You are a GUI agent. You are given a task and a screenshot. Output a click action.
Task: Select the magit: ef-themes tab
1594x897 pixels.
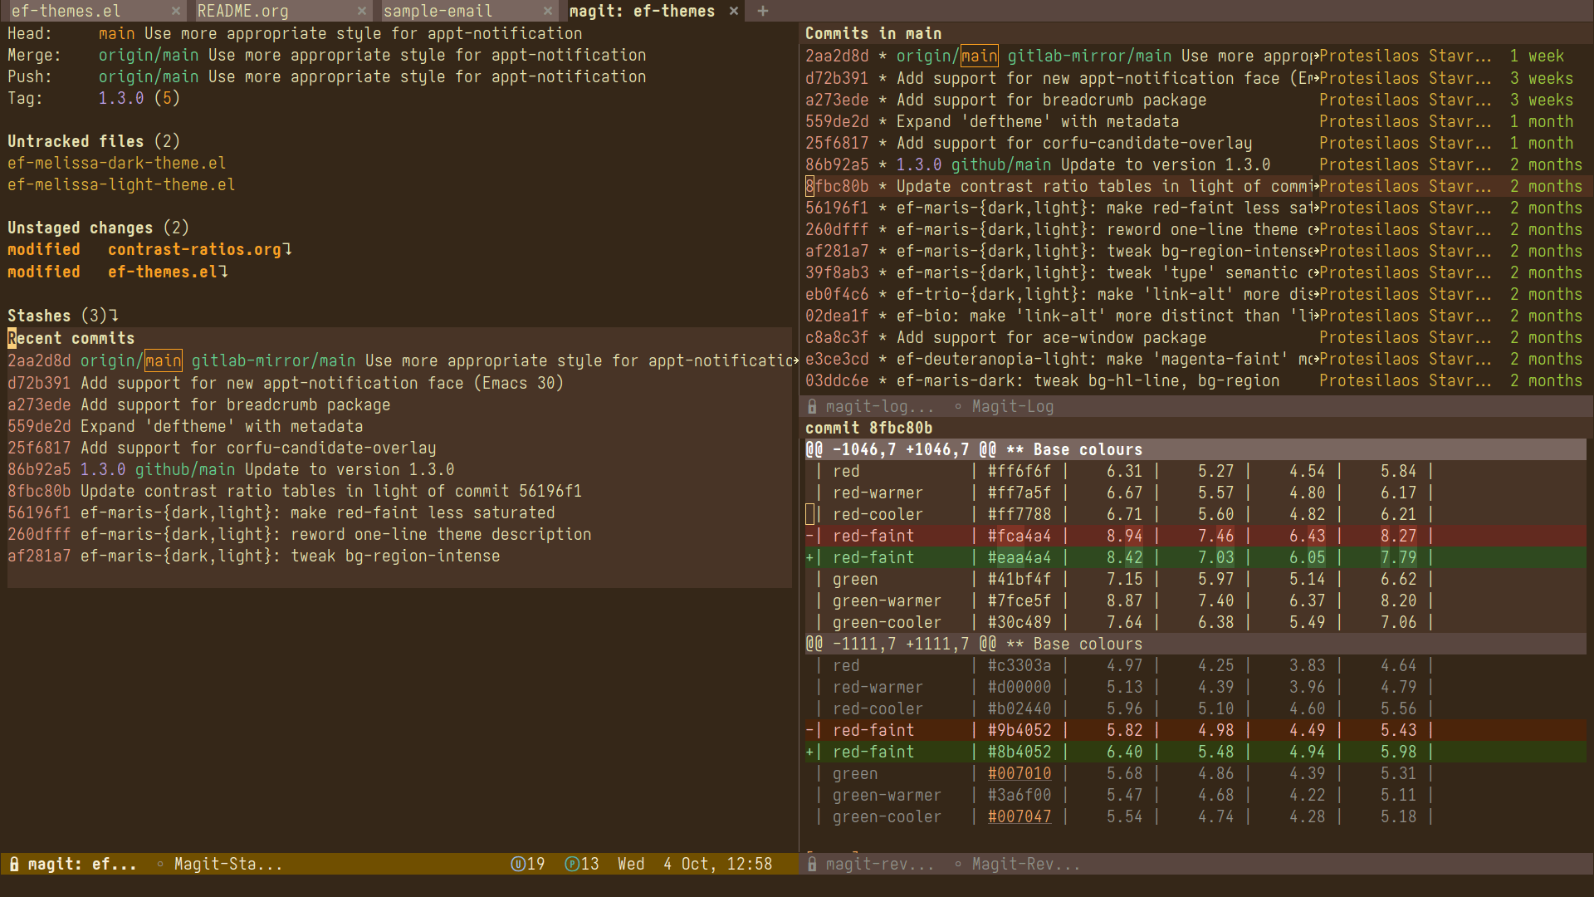click(642, 11)
